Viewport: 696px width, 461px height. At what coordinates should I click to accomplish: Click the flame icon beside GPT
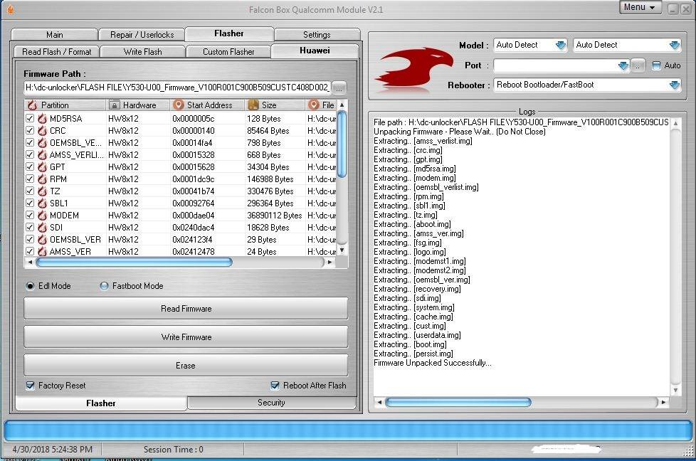(42, 167)
